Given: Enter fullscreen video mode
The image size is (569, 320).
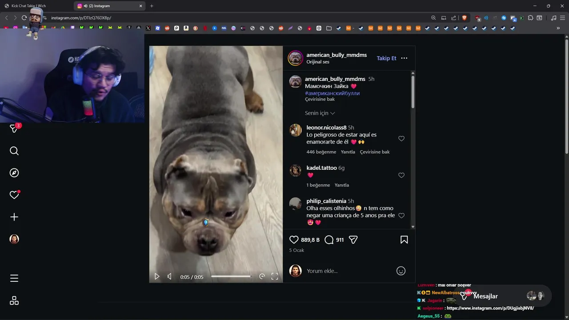Looking at the screenshot, I should click(275, 276).
